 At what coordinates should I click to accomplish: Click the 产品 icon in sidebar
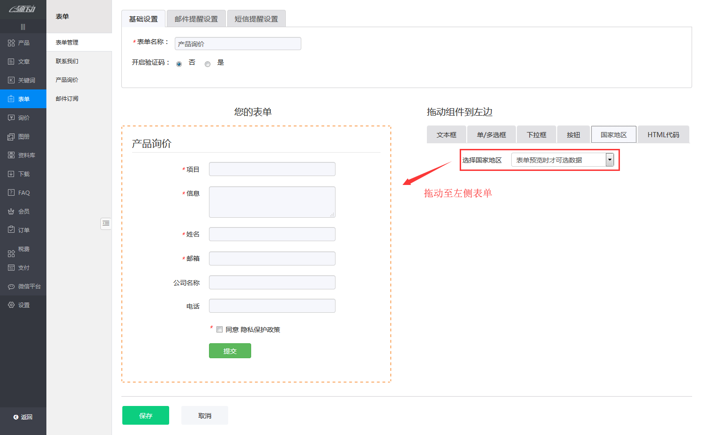11,43
